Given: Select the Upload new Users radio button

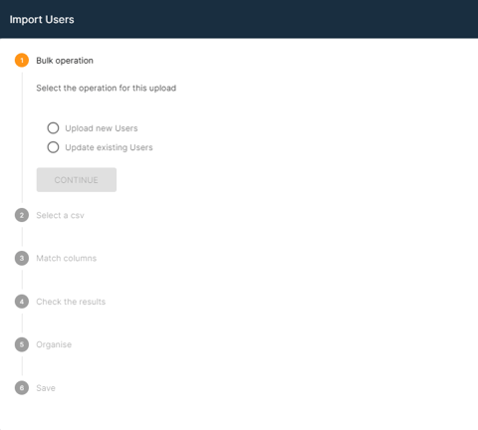Looking at the screenshot, I should coord(53,128).
